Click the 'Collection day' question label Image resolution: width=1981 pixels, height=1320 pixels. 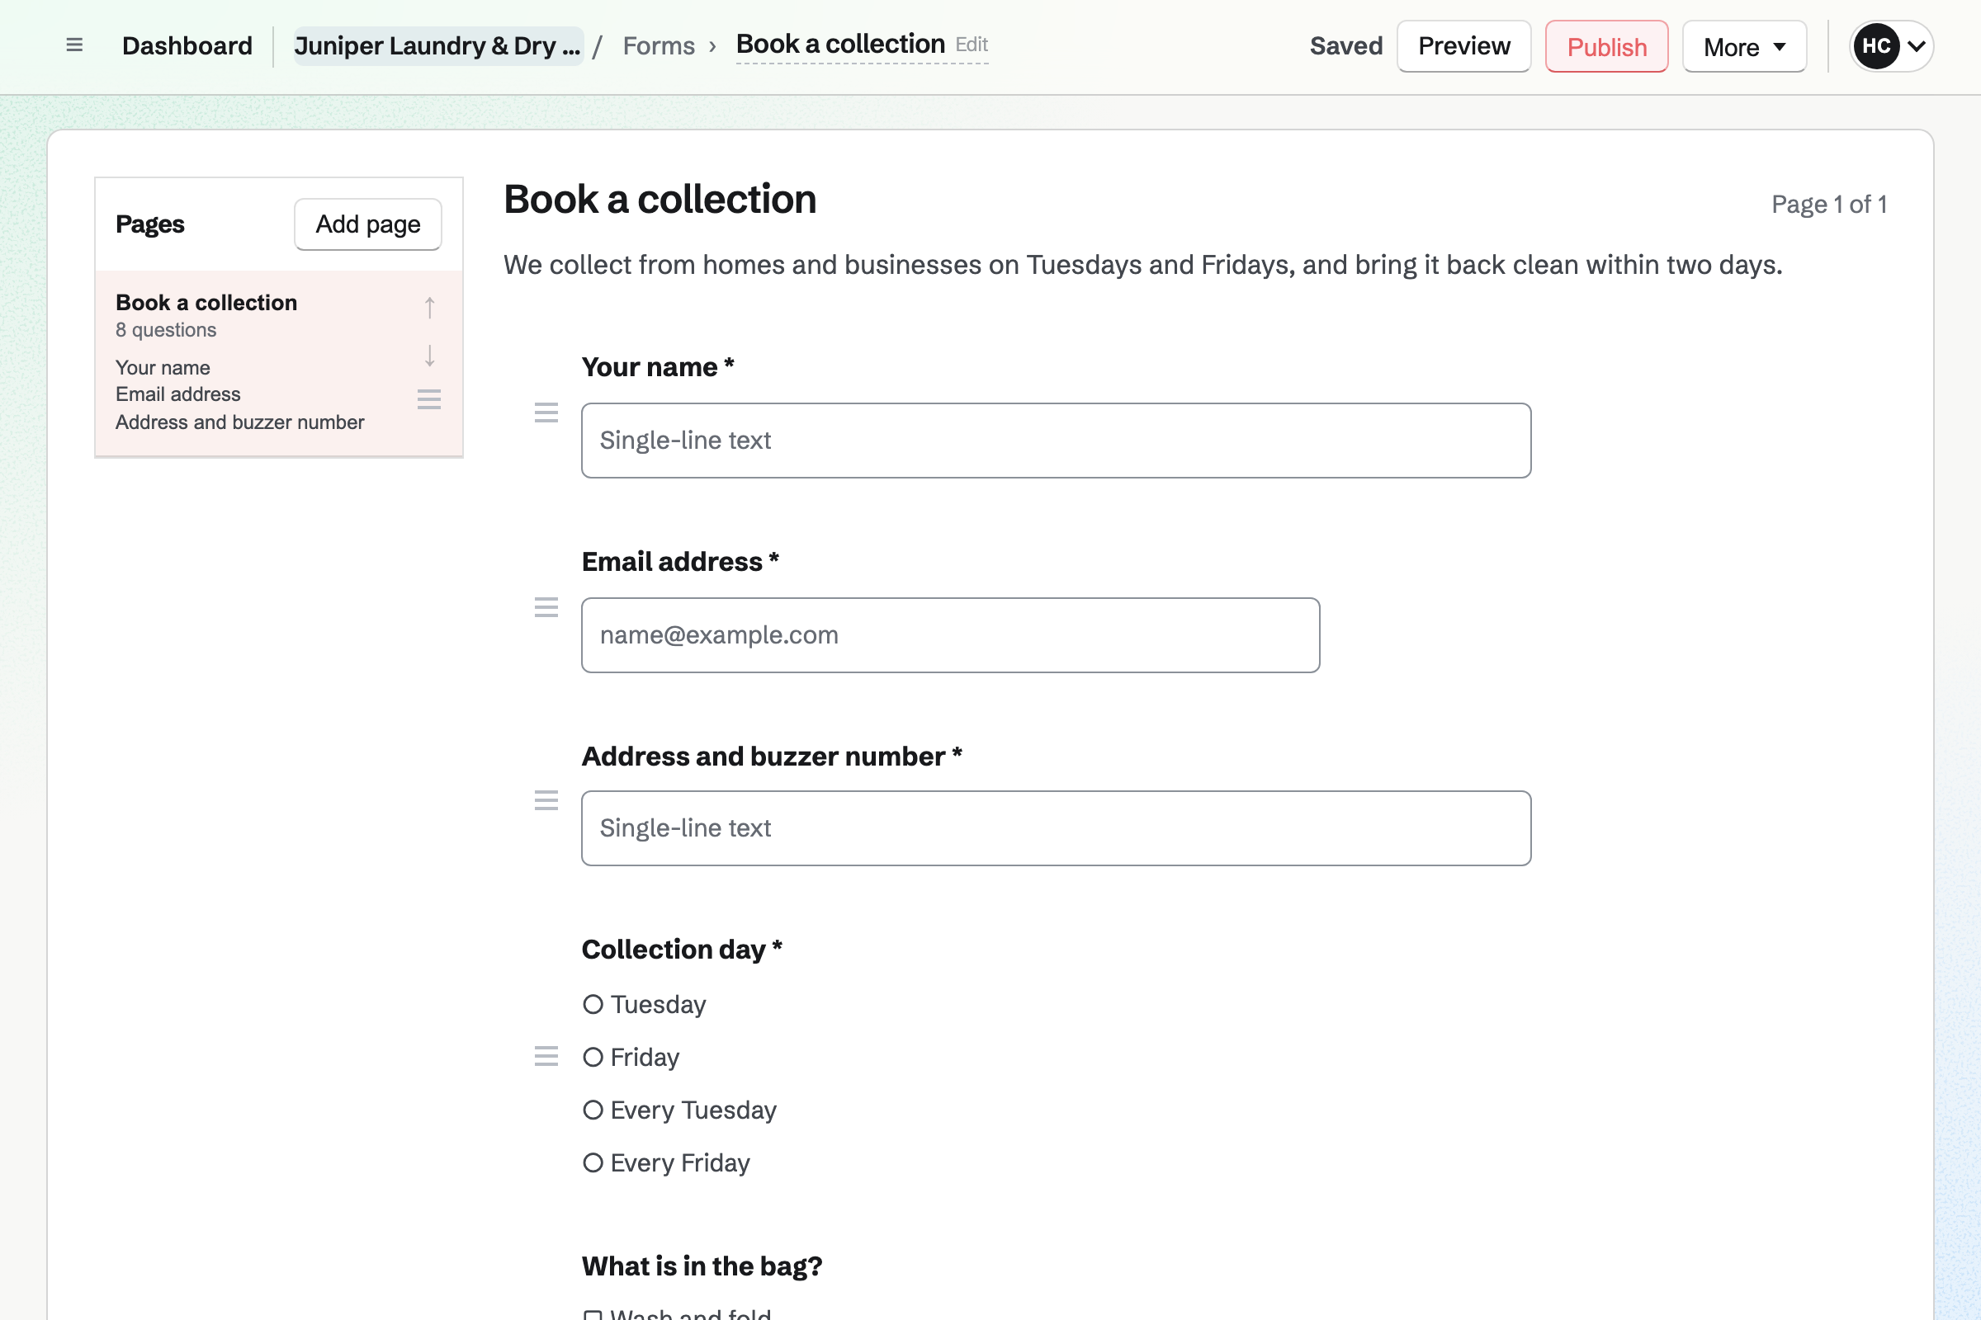click(x=683, y=950)
